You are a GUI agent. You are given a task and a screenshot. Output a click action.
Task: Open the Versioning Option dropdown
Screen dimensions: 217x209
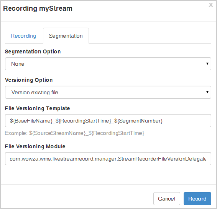108,92
